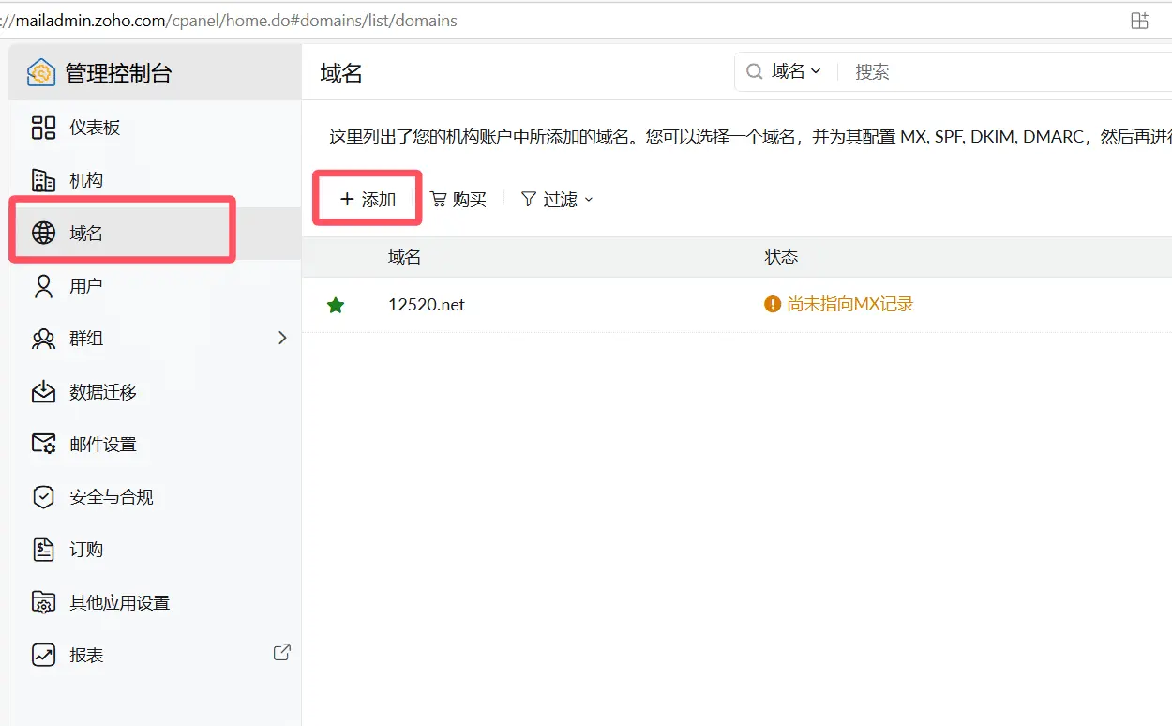Image resolution: width=1172 pixels, height=726 pixels.
Task: Click the 机构 building icon
Action: [43, 180]
